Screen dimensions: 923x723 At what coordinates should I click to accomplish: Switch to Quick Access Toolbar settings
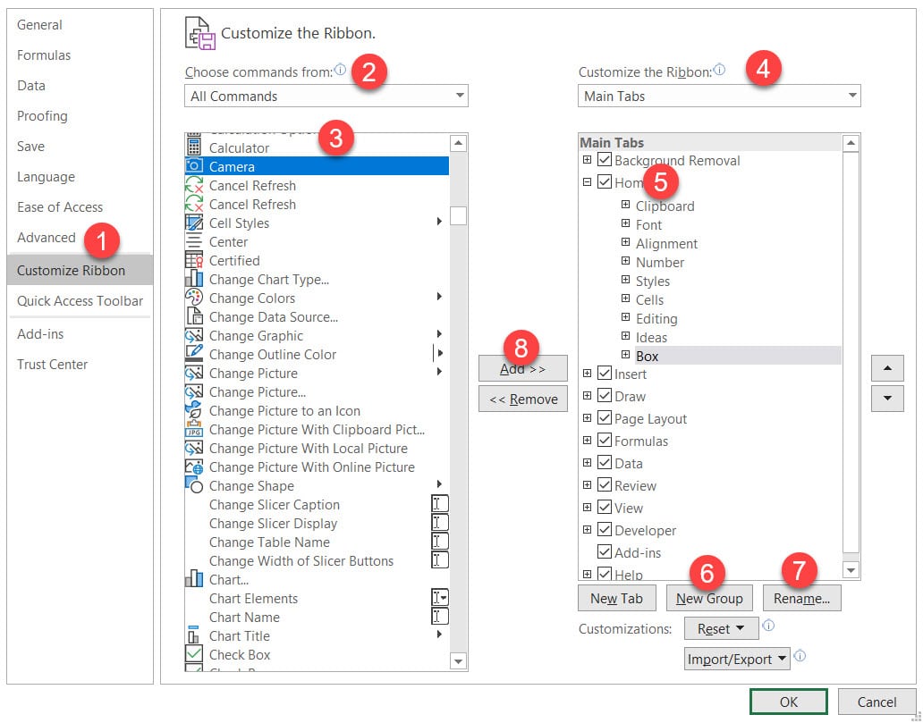(80, 301)
